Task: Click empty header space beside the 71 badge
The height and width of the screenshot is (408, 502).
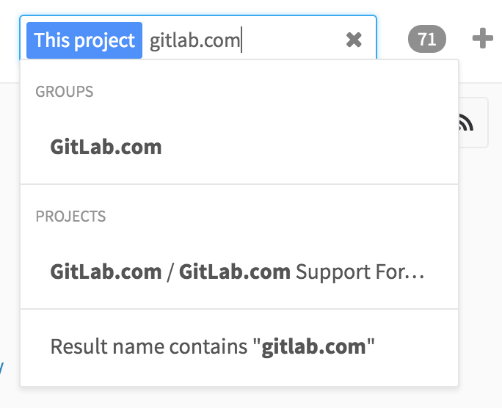Action: point(393,39)
